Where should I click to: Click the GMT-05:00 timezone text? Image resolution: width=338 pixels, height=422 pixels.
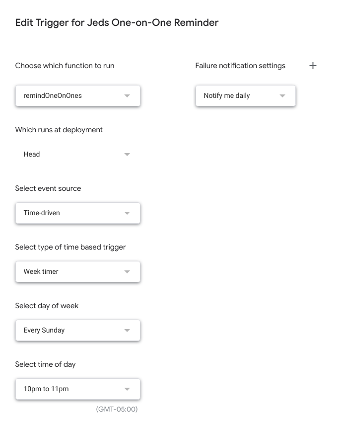pyautogui.click(x=117, y=409)
